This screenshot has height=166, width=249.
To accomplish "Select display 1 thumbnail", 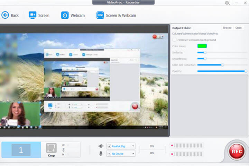I will click(21, 150).
